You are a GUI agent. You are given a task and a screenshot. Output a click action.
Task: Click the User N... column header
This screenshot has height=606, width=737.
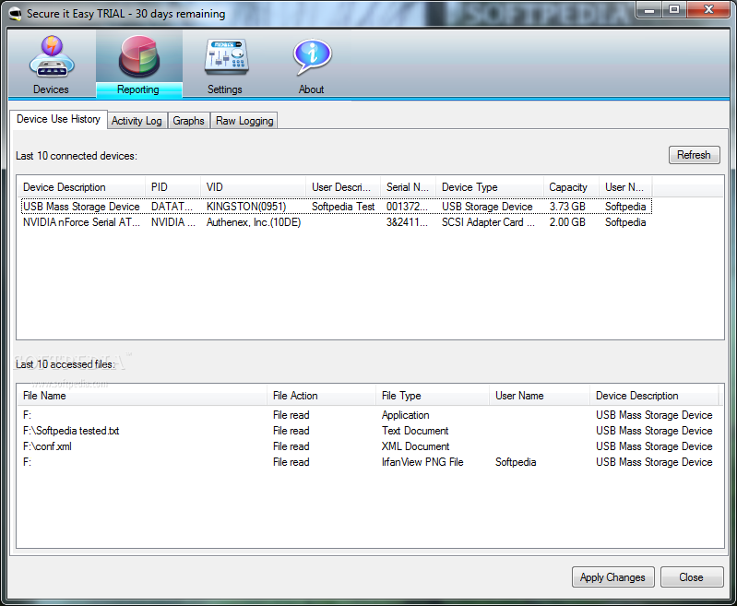[625, 187]
